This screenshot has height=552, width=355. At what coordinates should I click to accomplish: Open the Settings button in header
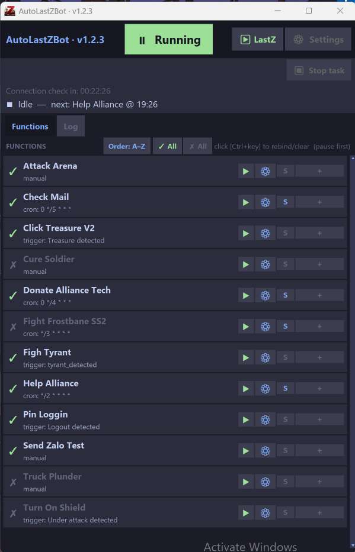(318, 40)
